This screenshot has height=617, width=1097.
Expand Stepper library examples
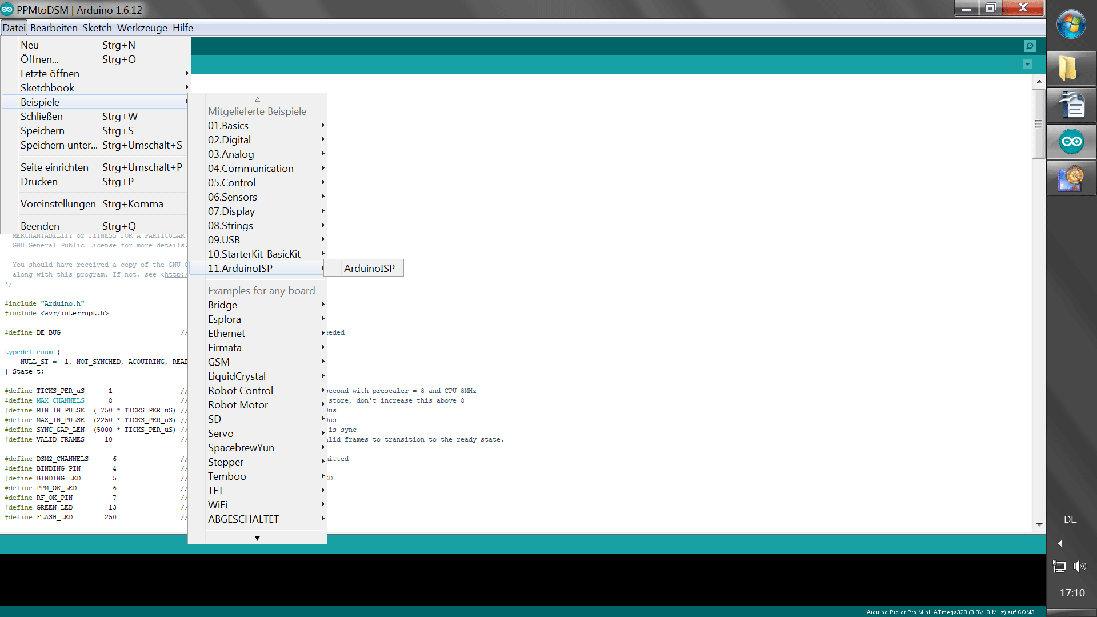pos(257,462)
